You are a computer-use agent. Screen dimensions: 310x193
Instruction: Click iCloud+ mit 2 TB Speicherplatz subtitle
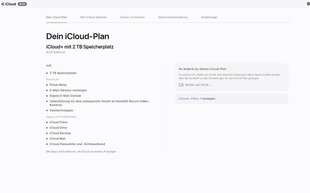pyautogui.click(x=80, y=47)
